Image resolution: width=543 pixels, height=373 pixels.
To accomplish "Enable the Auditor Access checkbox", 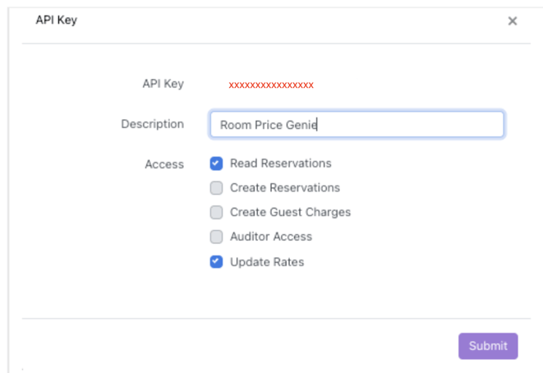I will 217,237.
